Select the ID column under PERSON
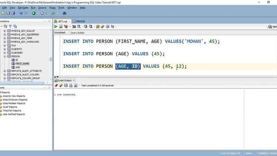Image resolution: width=277 pixels, height=156 pixels. [16, 60]
